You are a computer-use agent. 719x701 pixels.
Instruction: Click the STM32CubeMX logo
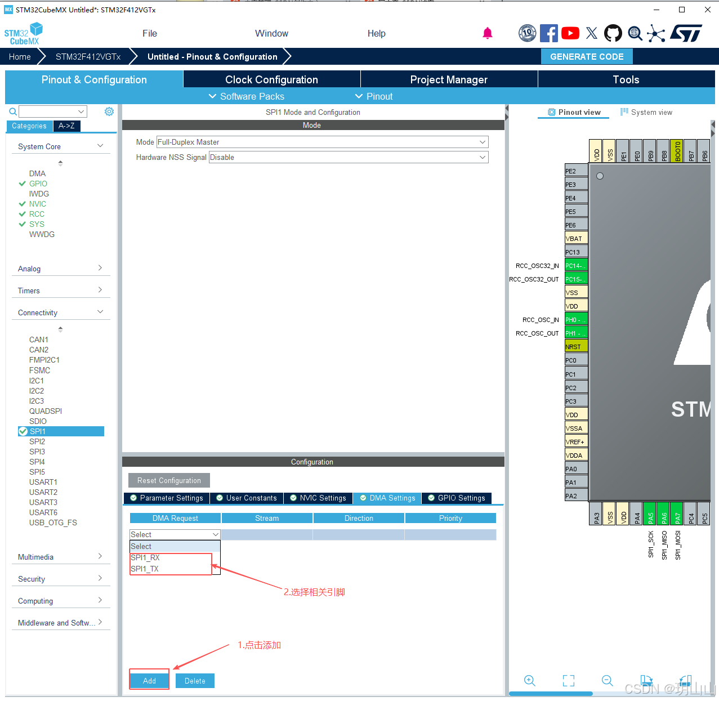click(24, 34)
